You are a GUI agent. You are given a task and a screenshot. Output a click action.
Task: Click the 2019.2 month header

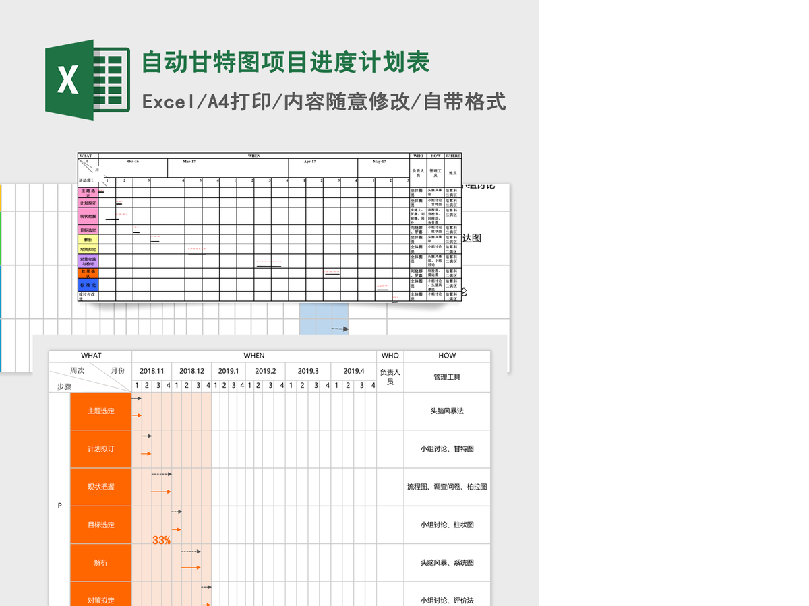pos(266,371)
